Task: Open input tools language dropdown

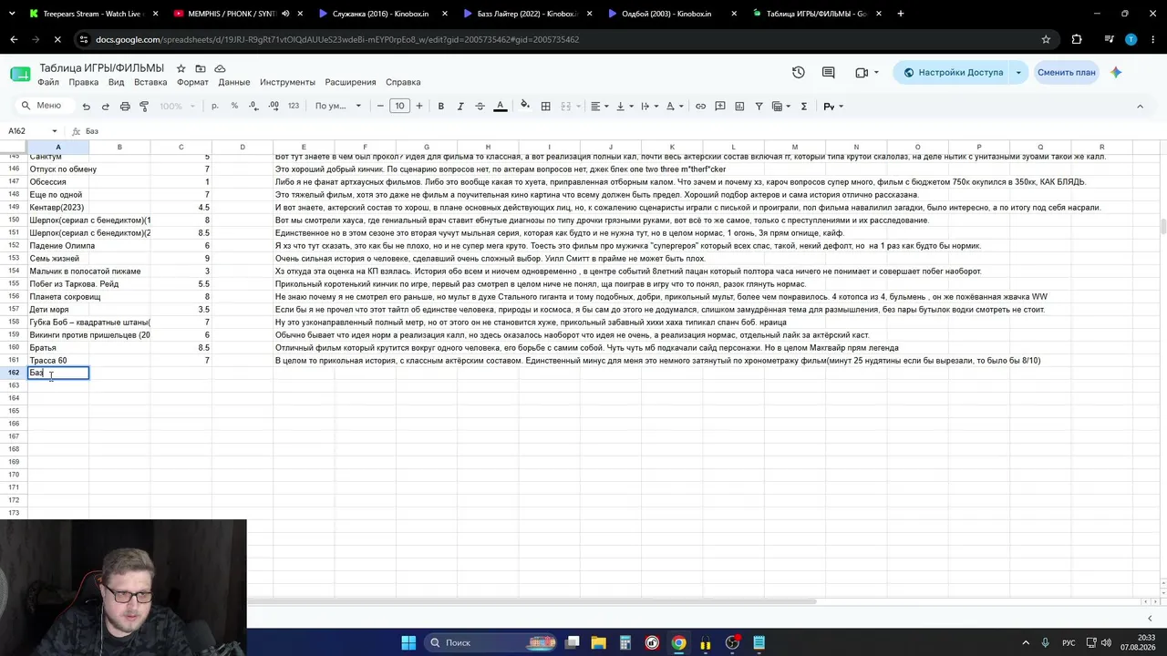Action: coord(833,107)
